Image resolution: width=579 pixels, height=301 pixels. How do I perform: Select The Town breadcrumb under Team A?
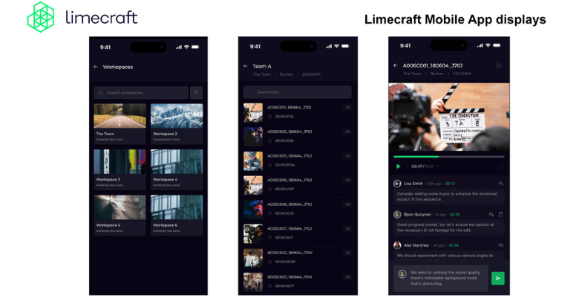261,74
